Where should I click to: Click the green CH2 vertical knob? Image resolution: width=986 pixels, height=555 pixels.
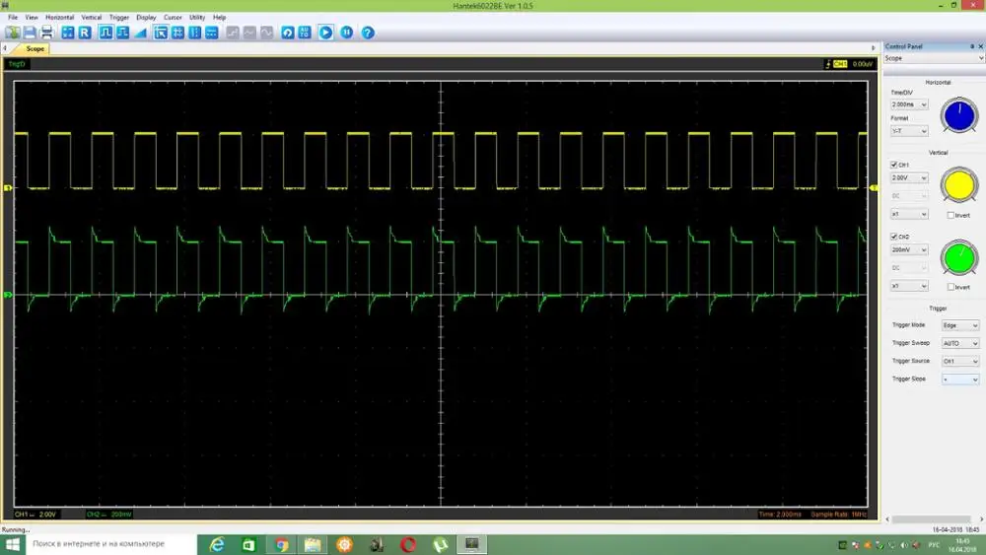(958, 258)
